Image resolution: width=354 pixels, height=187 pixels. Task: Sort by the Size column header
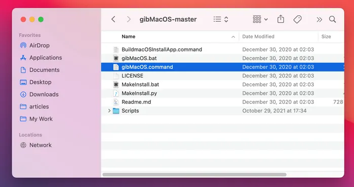(326, 36)
